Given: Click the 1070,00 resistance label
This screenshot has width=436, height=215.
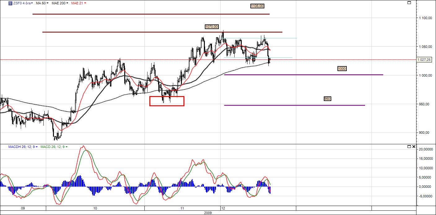Looking at the screenshot, I should 212,27.
